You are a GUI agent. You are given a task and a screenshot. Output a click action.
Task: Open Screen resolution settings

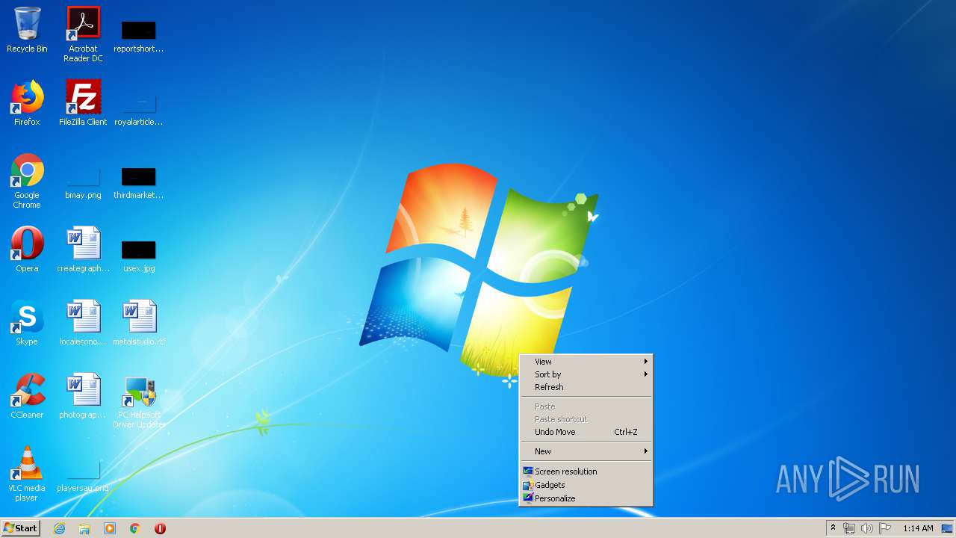(586, 471)
